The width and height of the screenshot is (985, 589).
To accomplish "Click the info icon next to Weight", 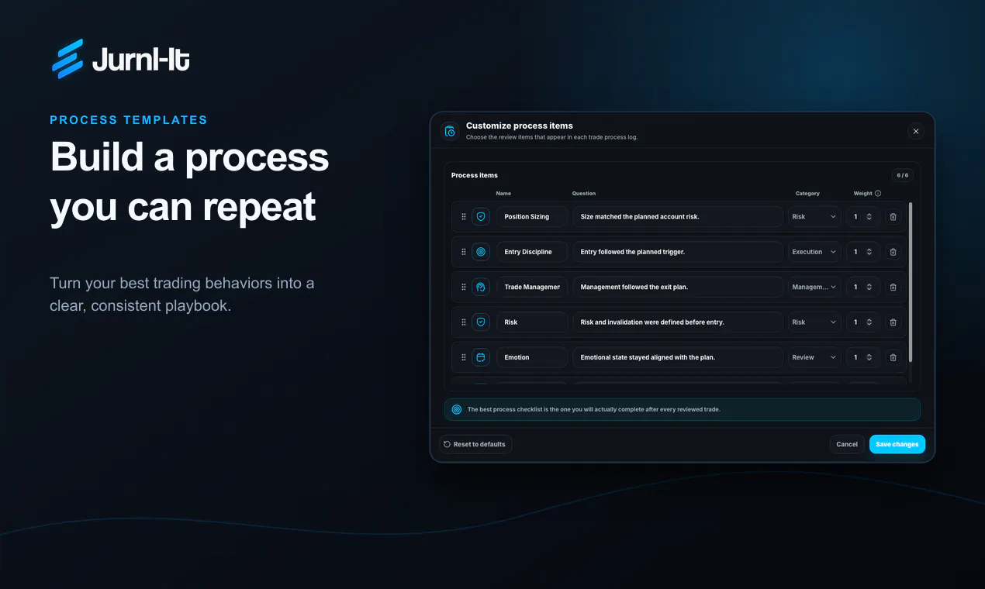I will point(878,194).
